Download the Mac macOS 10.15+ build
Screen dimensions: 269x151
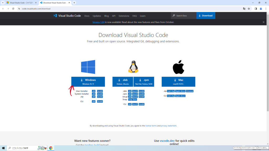[x=178, y=82]
